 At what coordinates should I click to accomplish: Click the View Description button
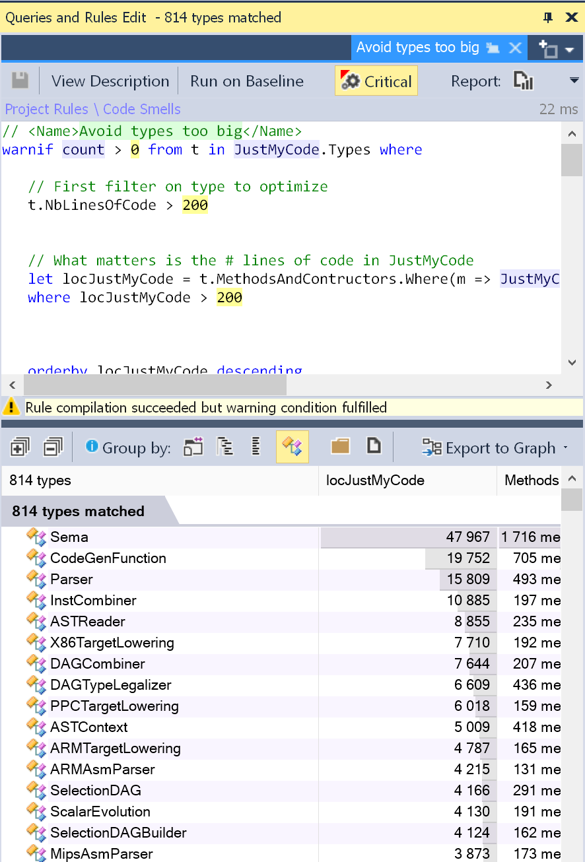[110, 80]
